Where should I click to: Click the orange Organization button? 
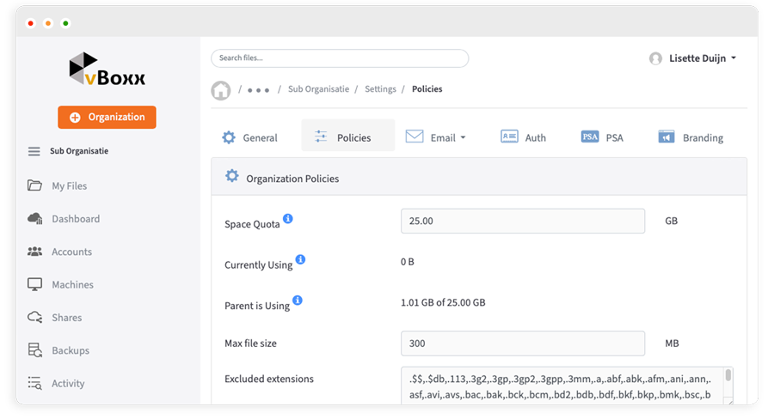[x=107, y=117]
